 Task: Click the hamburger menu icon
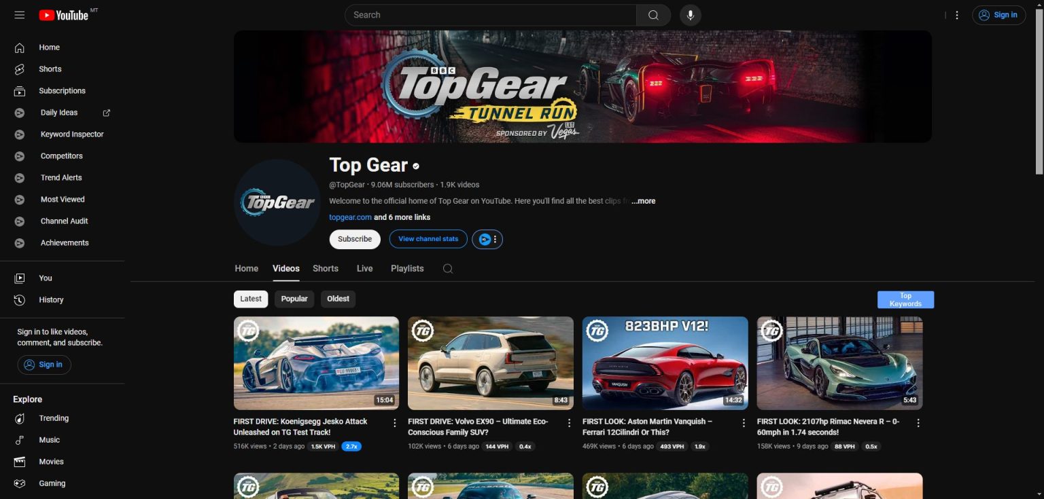(19, 14)
